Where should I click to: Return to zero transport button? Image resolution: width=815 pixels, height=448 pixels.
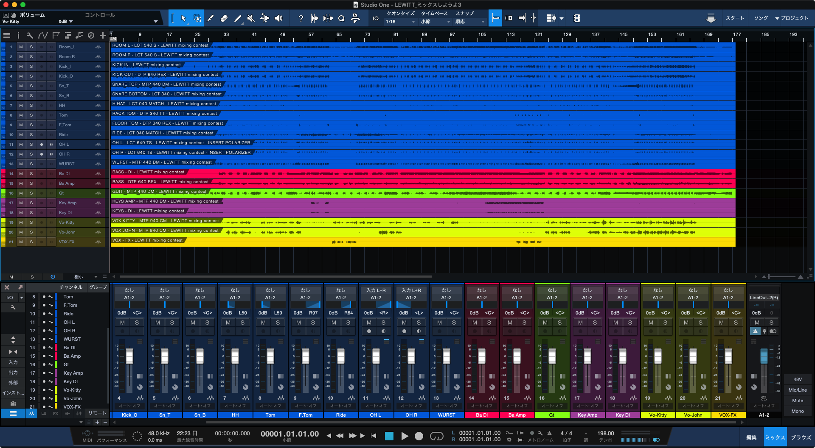374,436
